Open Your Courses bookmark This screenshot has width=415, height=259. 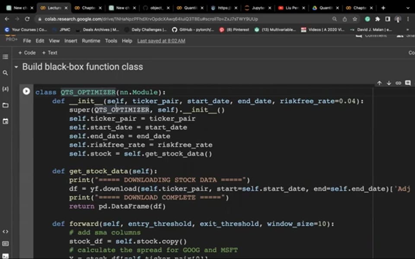[x=26, y=30]
